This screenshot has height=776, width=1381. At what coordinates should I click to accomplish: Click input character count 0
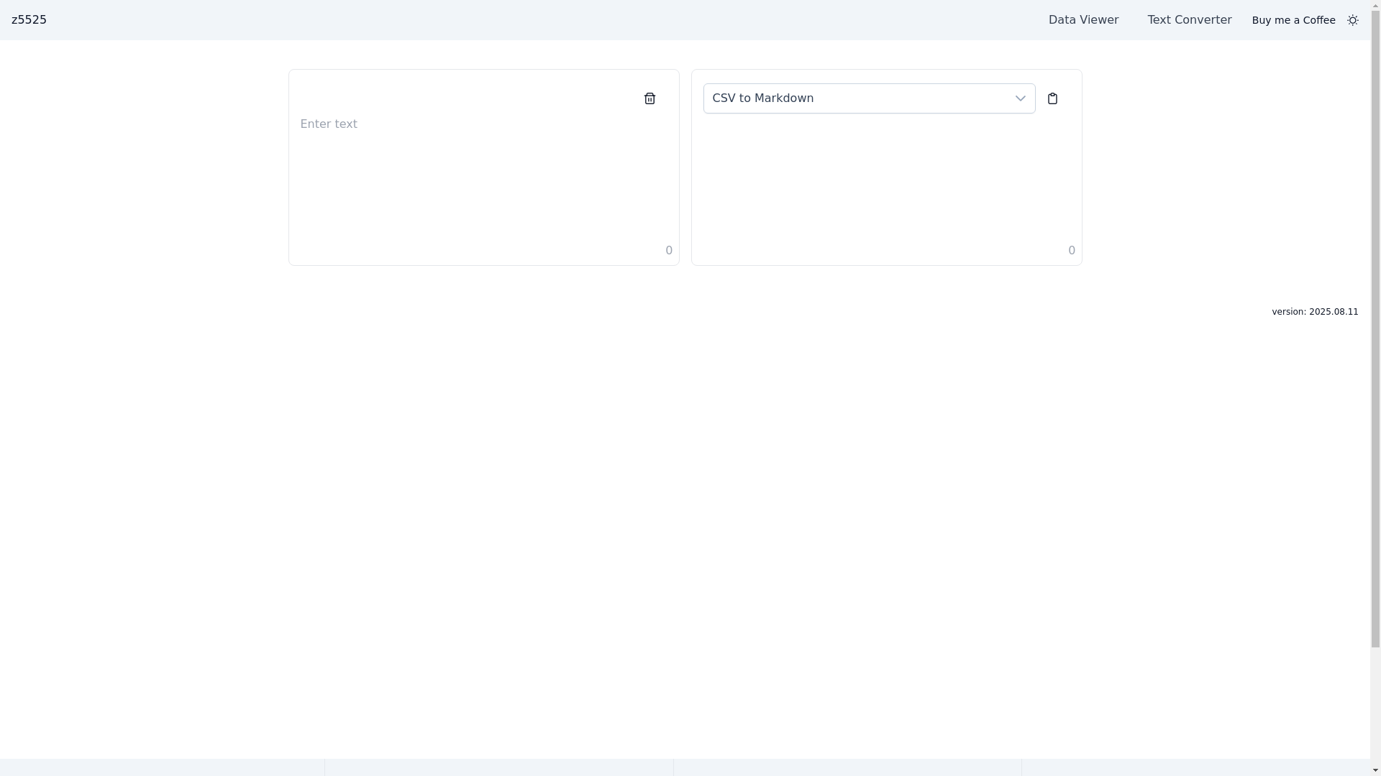(669, 251)
